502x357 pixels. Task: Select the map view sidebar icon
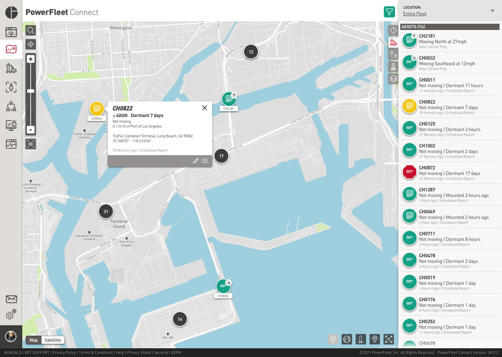[x=11, y=49]
